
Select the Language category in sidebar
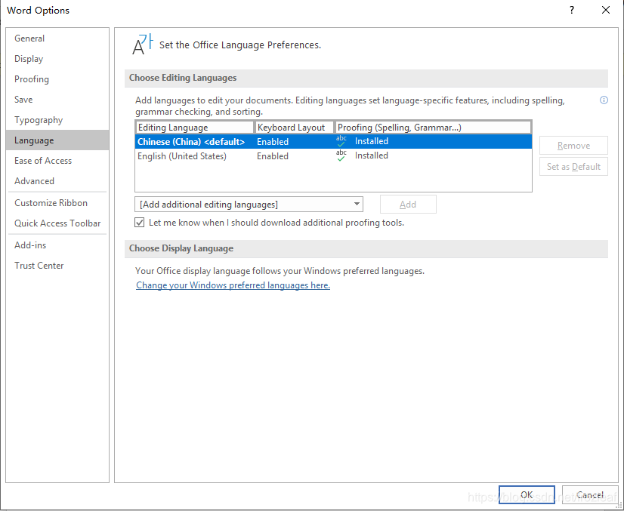[57, 140]
